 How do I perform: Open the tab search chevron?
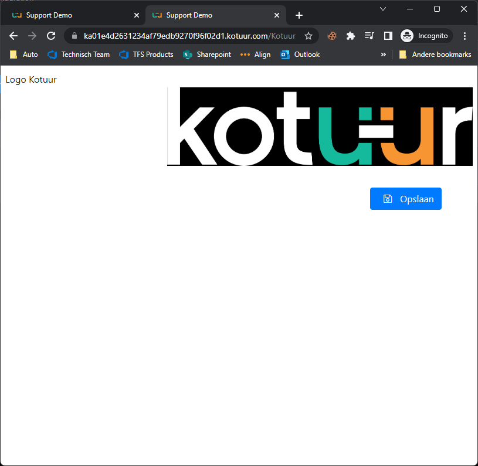(x=383, y=9)
